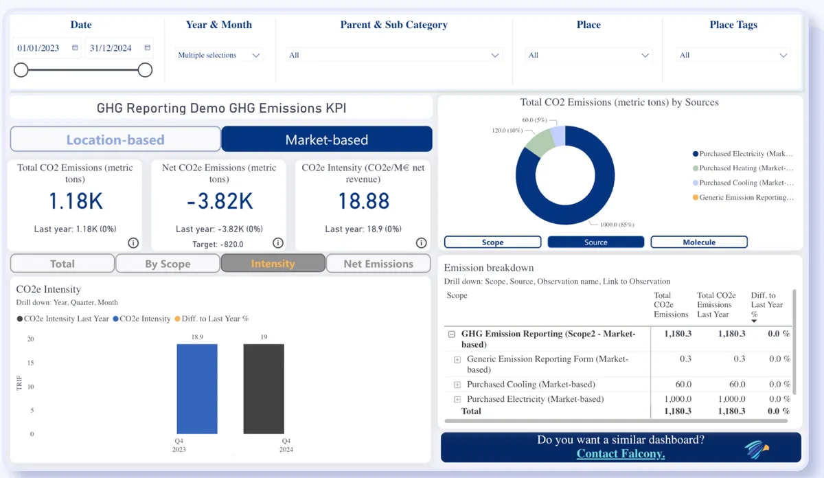Switch to Location-based view
Screen dimensions: 824x478
pyautogui.click(x=115, y=139)
